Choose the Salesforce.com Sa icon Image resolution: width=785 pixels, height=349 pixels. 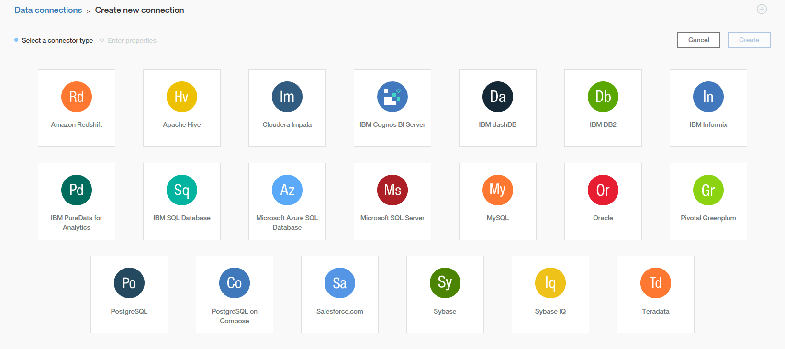point(340,283)
